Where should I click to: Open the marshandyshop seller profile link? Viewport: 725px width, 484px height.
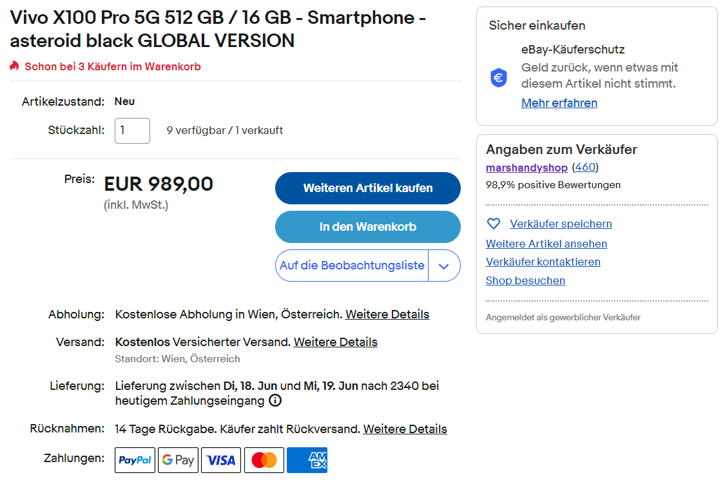point(527,168)
